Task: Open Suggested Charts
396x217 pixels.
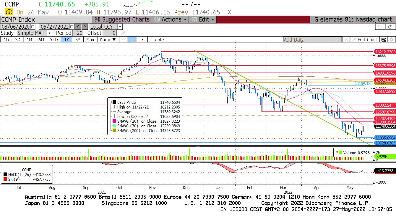Action: pyautogui.click(x=122, y=19)
